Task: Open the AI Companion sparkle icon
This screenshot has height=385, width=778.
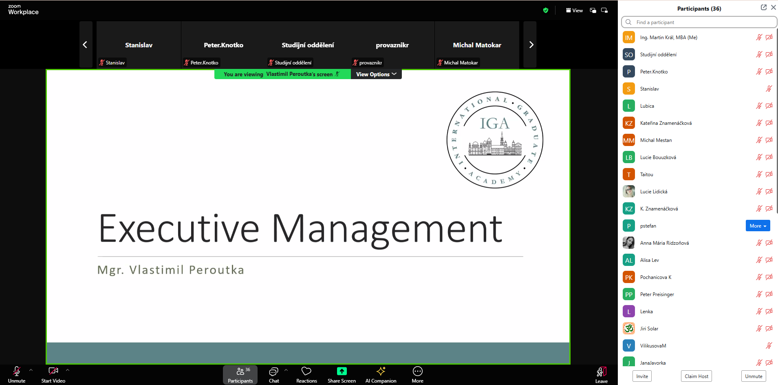Action: click(381, 371)
